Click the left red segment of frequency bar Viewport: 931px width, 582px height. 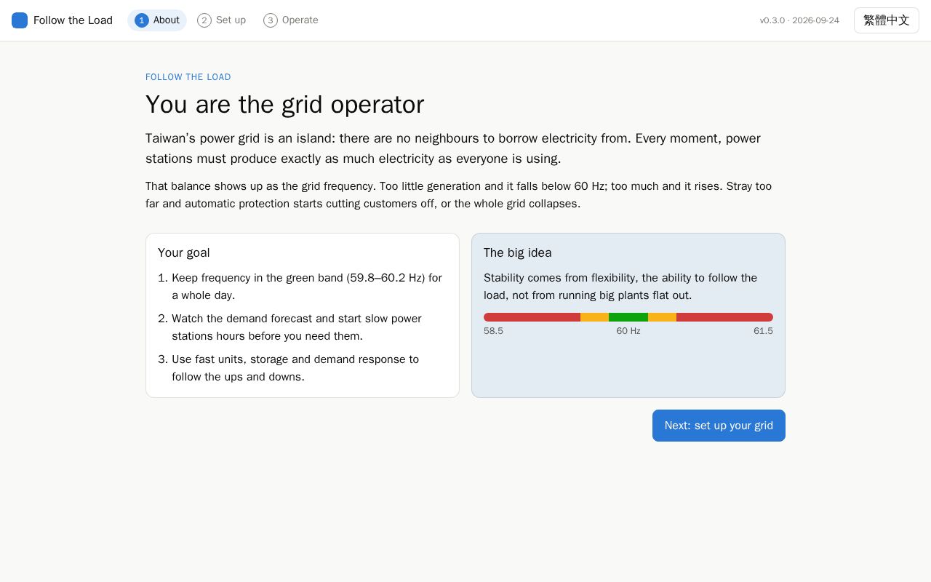coord(532,317)
